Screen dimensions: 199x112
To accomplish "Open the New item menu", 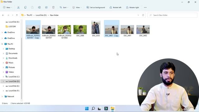I will coord(7,7).
